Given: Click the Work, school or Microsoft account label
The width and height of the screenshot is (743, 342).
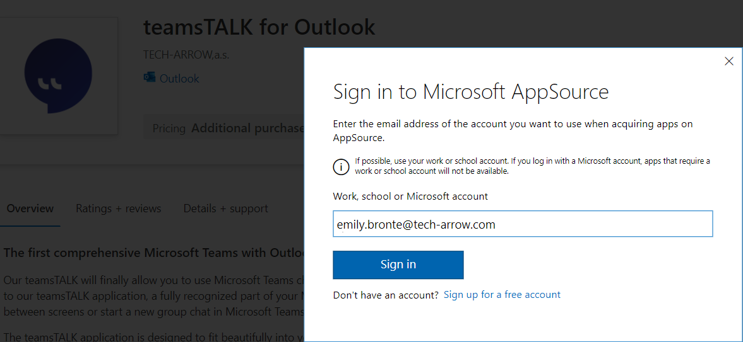Looking at the screenshot, I should pyautogui.click(x=410, y=197).
